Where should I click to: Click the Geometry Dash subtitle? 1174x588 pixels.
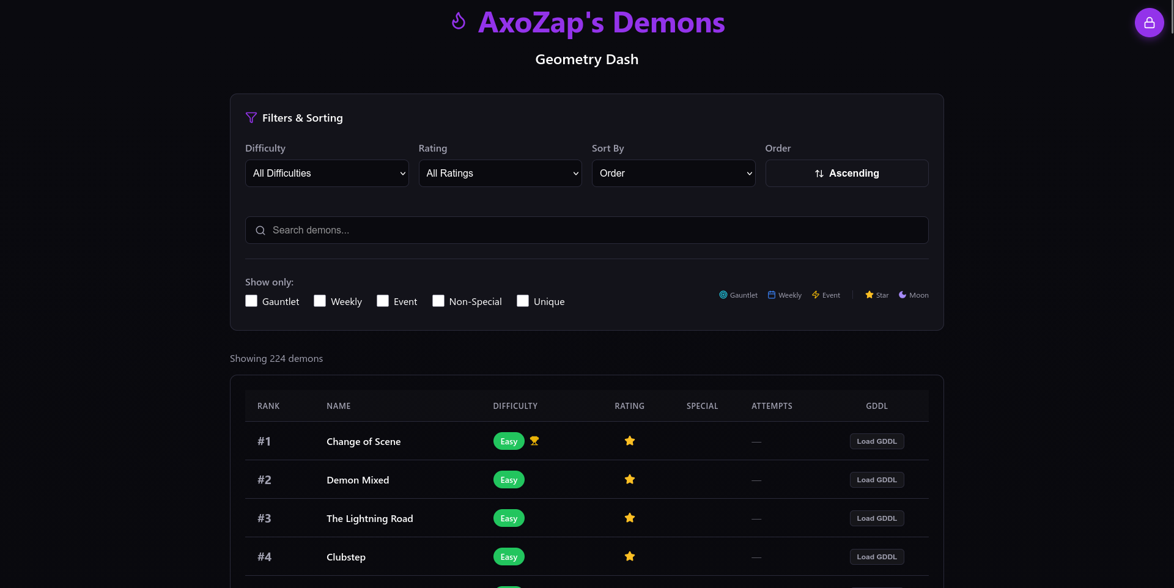[x=587, y=59]
